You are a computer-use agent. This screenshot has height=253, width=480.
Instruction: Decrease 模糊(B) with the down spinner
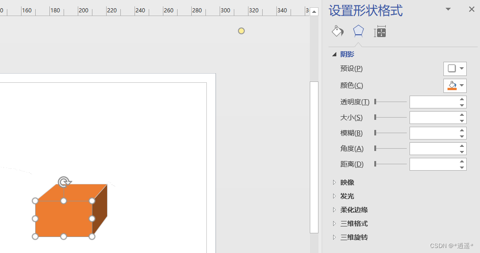(x=462, y=136)
